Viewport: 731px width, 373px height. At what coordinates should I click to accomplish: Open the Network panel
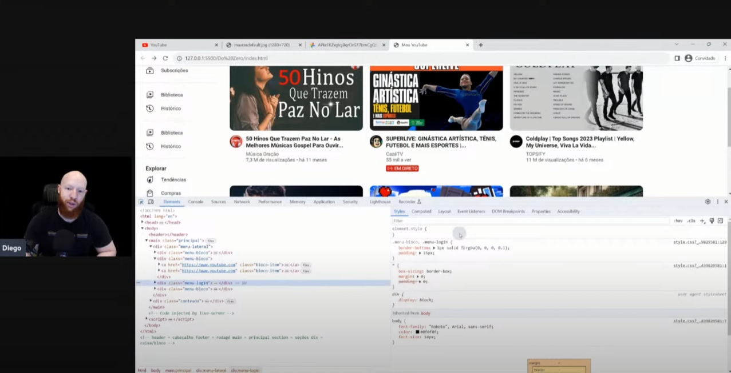pyautogui.click(x=242, y=202)
